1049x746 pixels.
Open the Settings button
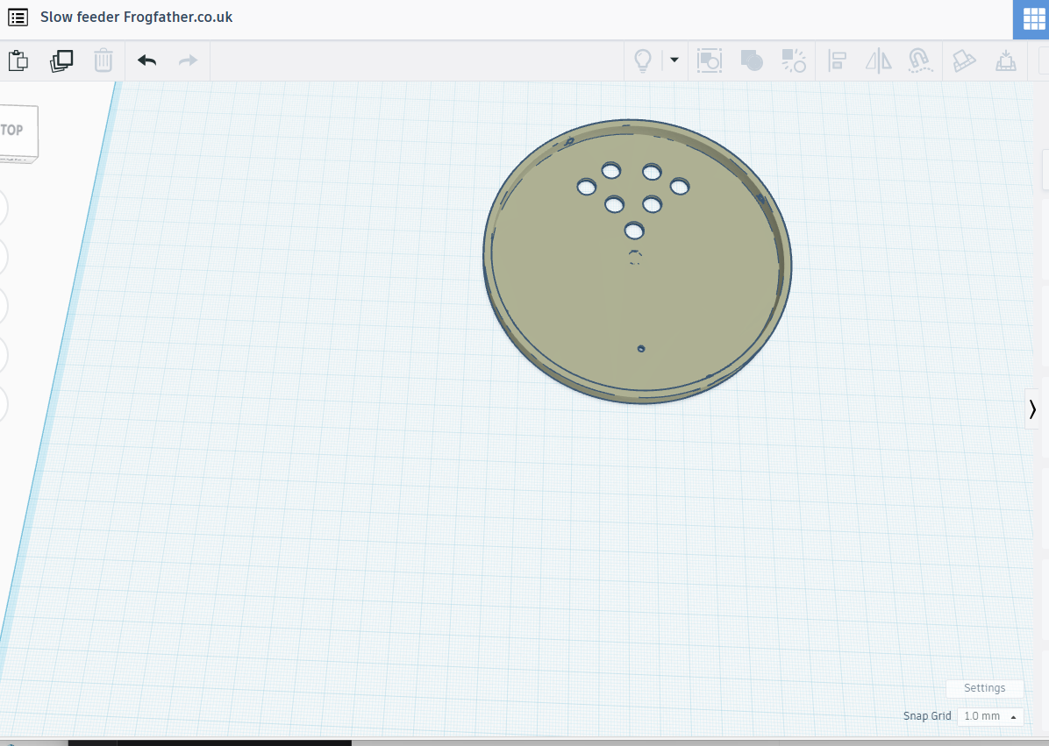984,688
